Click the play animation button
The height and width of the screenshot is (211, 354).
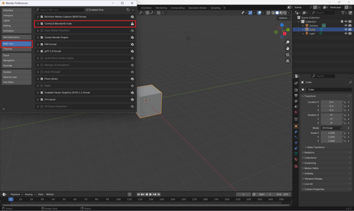pyautogui.click(x=151, y=194)
